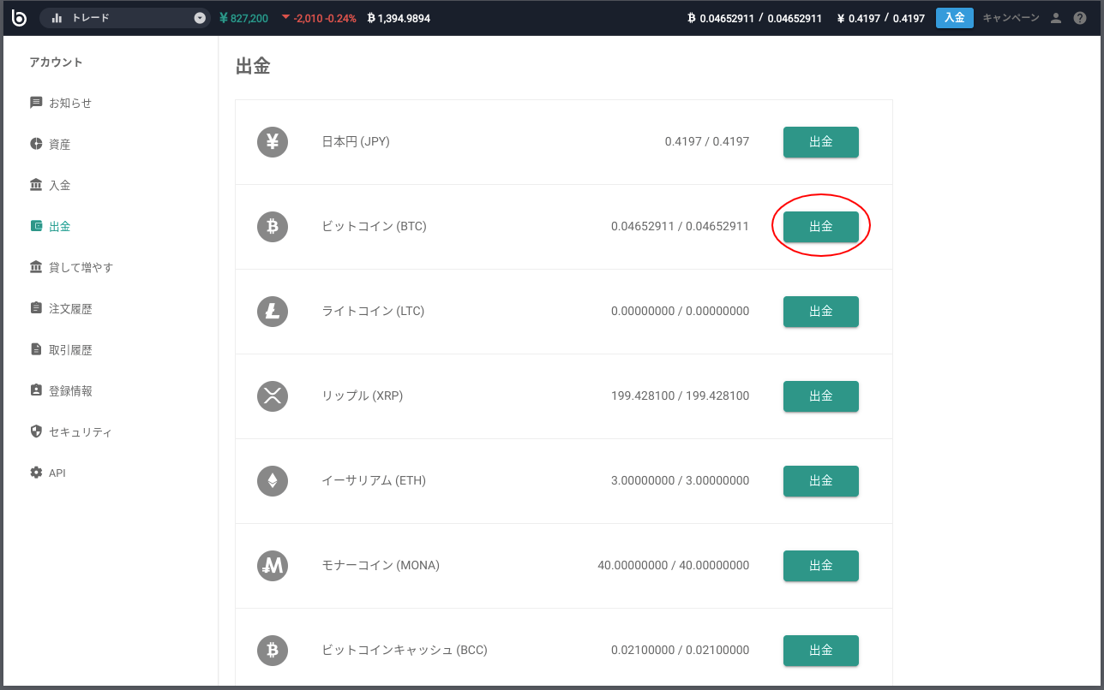
Task: Click the 出金 wallet icon in sidebar
Action: pyautogui.click(x=36, y=226)
